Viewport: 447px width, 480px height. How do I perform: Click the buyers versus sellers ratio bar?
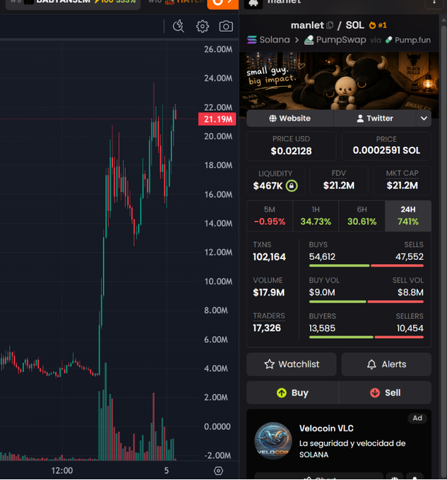[366, 337]
